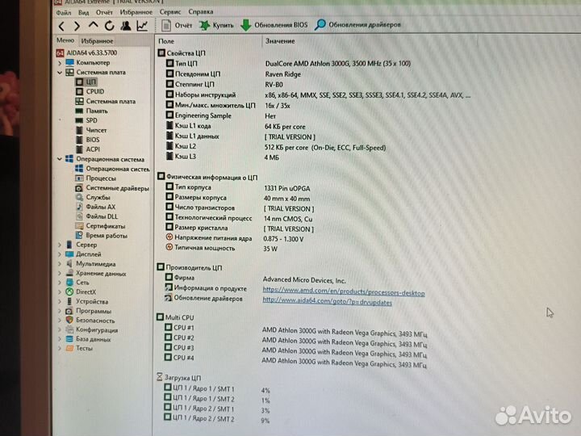581x436 pixels.
Task: Click the Forward navigation arrow in toolbar
Action: click(x=77, y=26)
